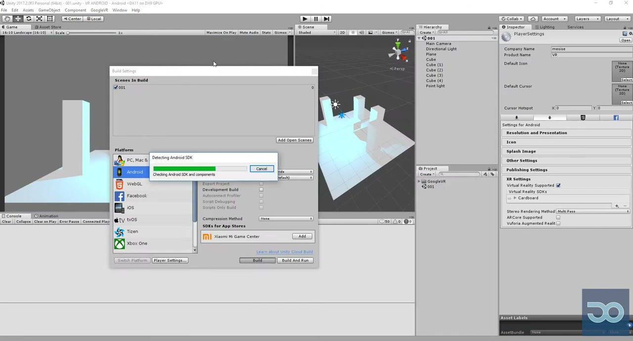This screenshot has height=341, width=633.
Task: Toggle scene lighting sun icon
Action: point(353,33)
